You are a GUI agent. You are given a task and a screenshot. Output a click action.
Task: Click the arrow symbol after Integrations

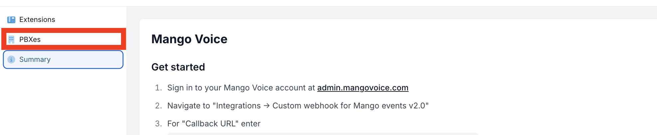coord(267,106)
